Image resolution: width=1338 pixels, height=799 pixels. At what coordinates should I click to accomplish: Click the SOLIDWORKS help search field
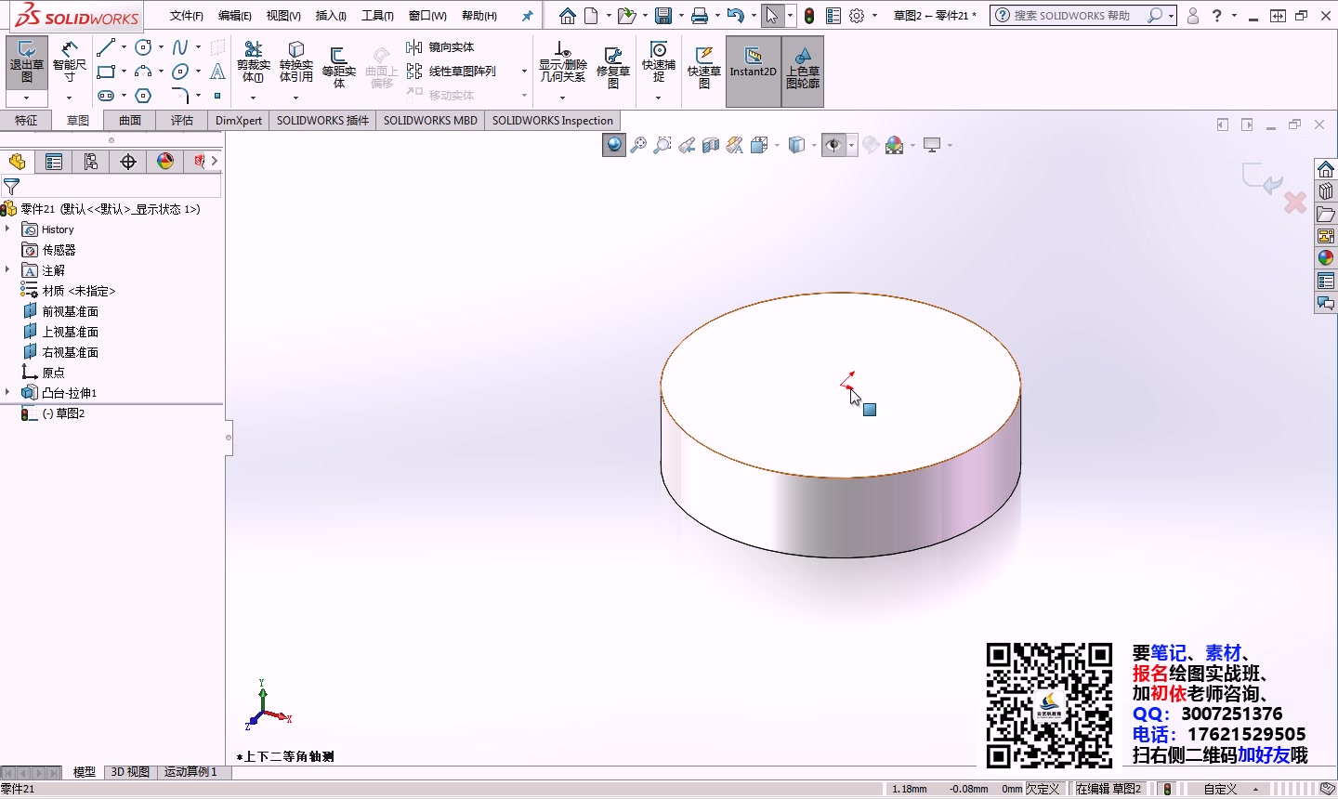[x=1071, y=16]
